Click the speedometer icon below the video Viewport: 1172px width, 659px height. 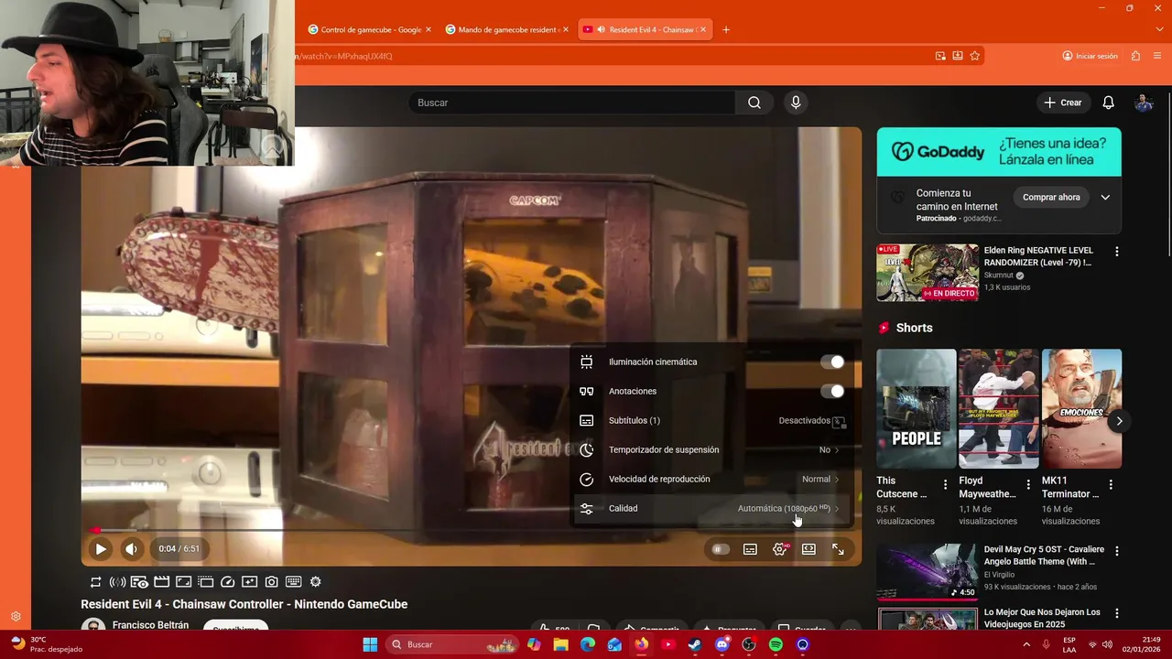click(228, 581)
